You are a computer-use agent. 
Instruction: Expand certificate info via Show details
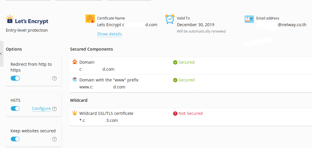pyautogui.click(x=109, y=34)
